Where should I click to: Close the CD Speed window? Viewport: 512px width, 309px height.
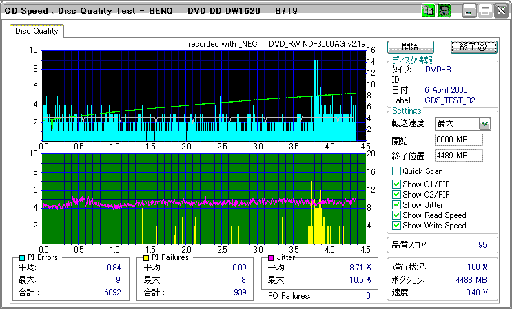pyautogui.click(x=501, y=12)
